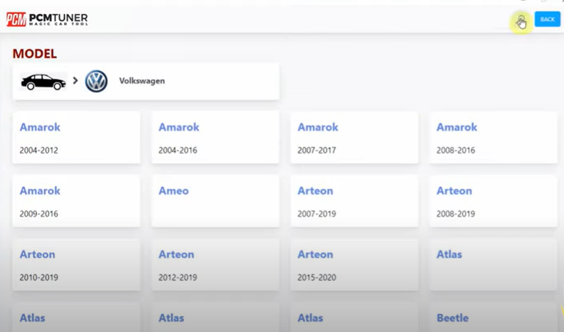Open the Arteon 2008-2019 card
564x332 pixels.
click(492, 201)
